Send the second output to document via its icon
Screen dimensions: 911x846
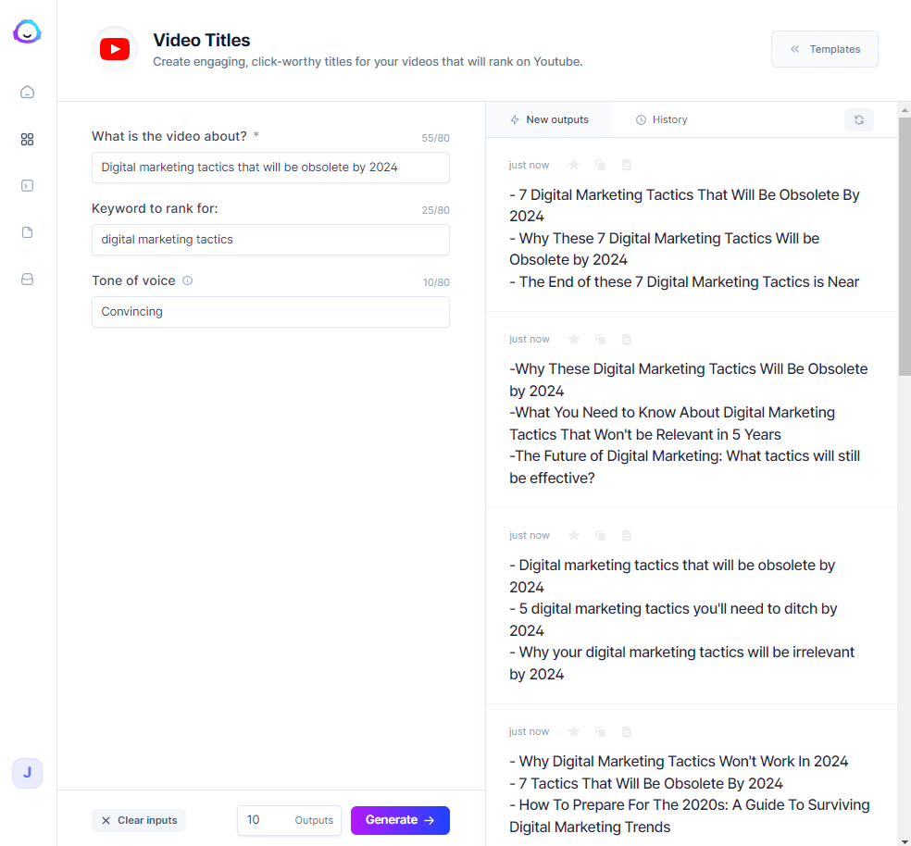627,339
